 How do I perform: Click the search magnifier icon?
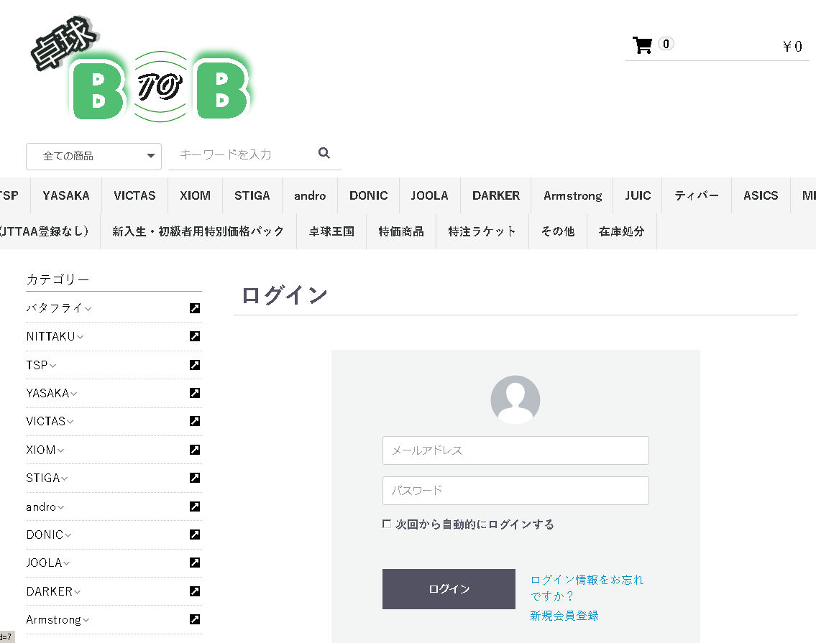tap(324, 152)
